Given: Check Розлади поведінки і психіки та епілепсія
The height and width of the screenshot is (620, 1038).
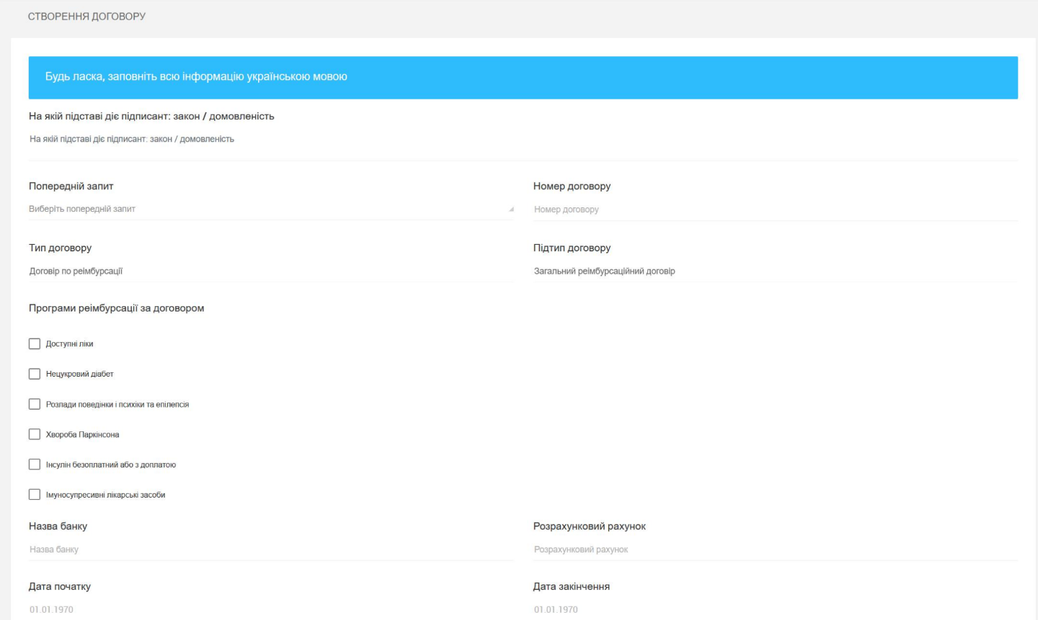Looking at the screenshot, I should point(35,405).
